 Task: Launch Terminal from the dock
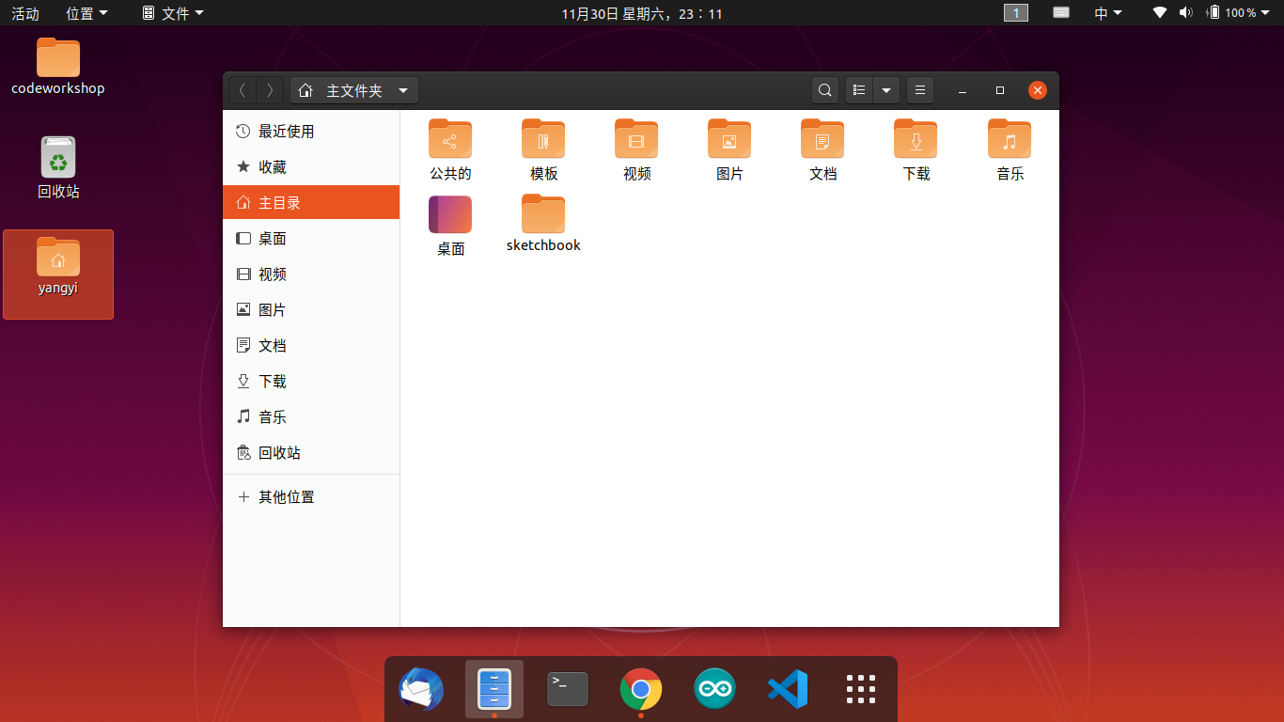[x=568, y=689]
